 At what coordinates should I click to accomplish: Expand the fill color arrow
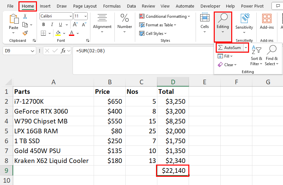pyautogui.click(x=64, y=33)
